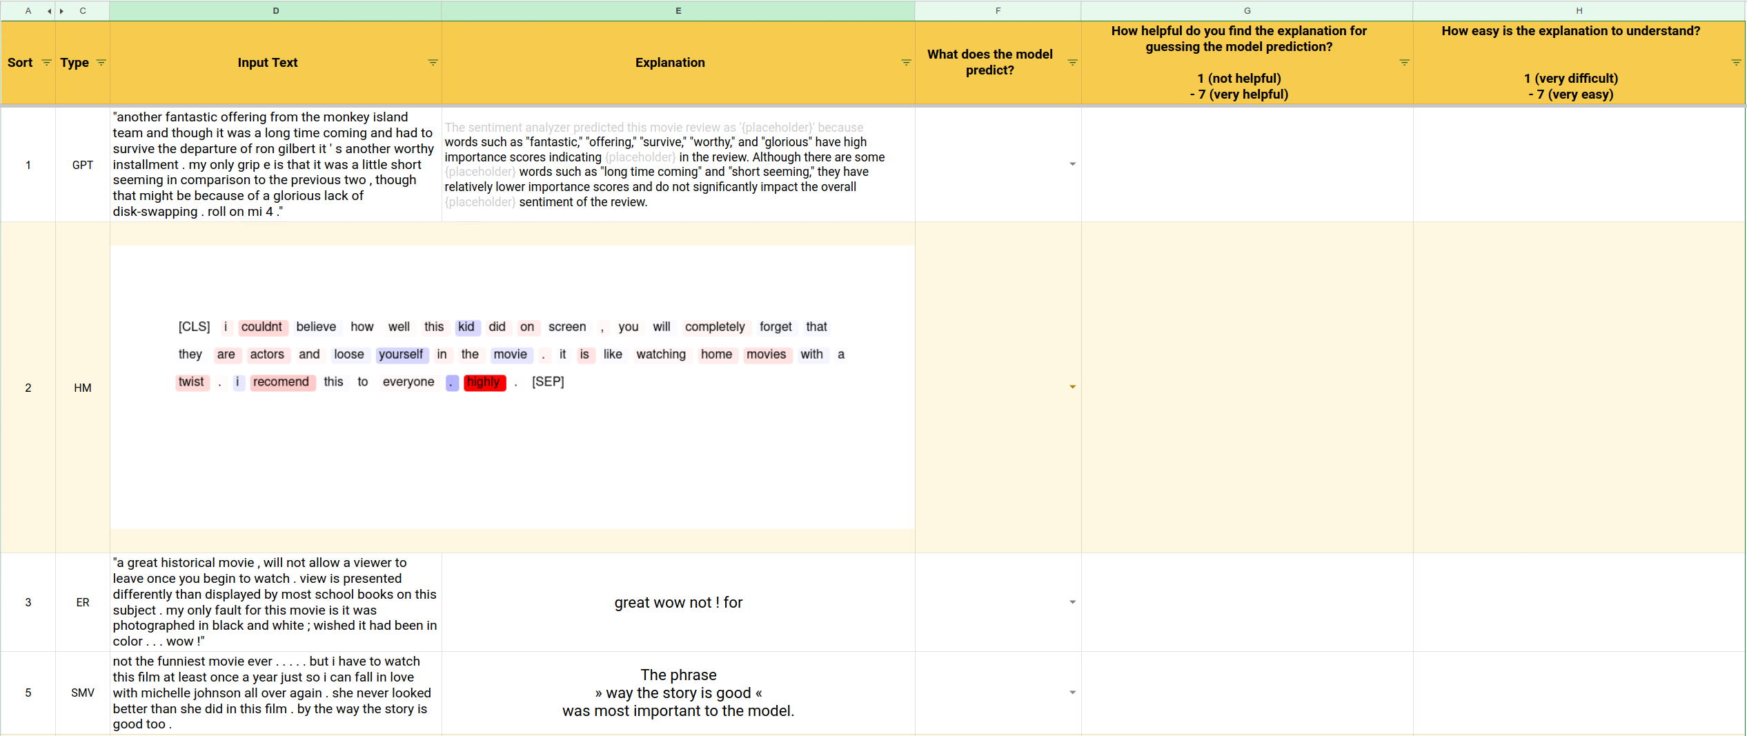Select the 'a great historical movie' input cell
The width and height of the screenshot is (1747, 736).
276,602
